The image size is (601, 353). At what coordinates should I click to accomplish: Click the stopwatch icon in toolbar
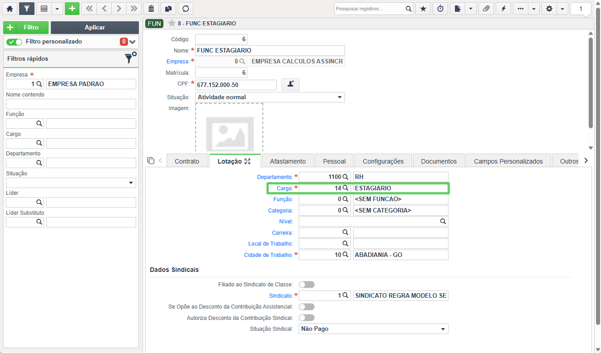pyautogui.click(x=440, y=9)
